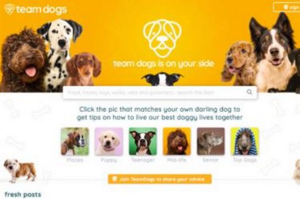Select the Boston terrier Teenager picture
Image resolution: width=300 pixels, height=199 pixels.
[x=143, y=142]
